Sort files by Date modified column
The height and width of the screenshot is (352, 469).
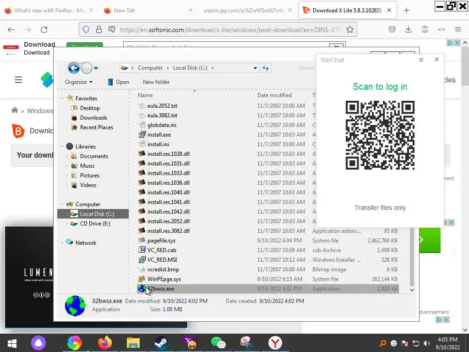274,95
